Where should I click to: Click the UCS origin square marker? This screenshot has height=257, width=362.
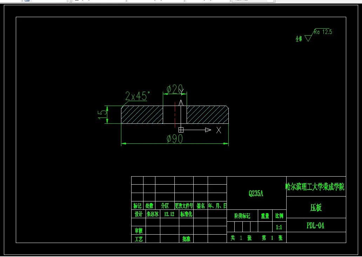181,130
